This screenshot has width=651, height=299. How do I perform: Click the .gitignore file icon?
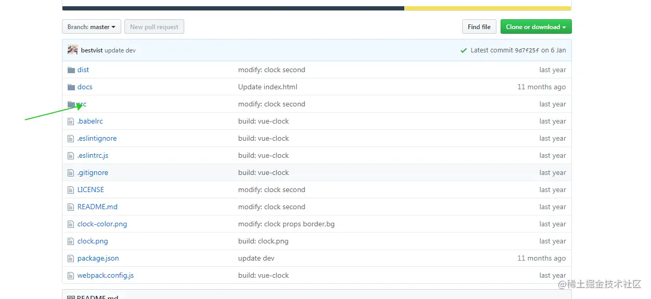click(71, 173)
